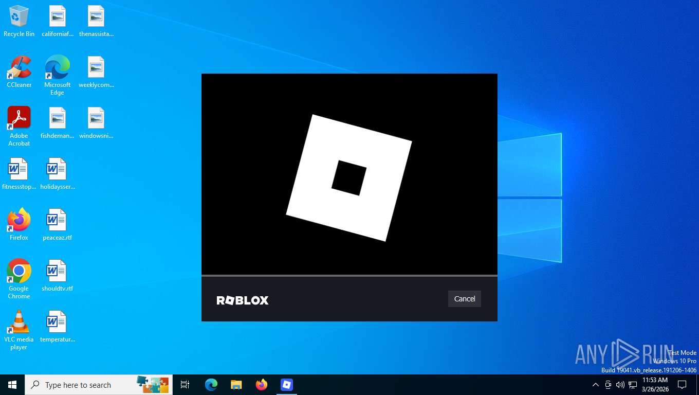Open the network status tray icon

point(633,385)
